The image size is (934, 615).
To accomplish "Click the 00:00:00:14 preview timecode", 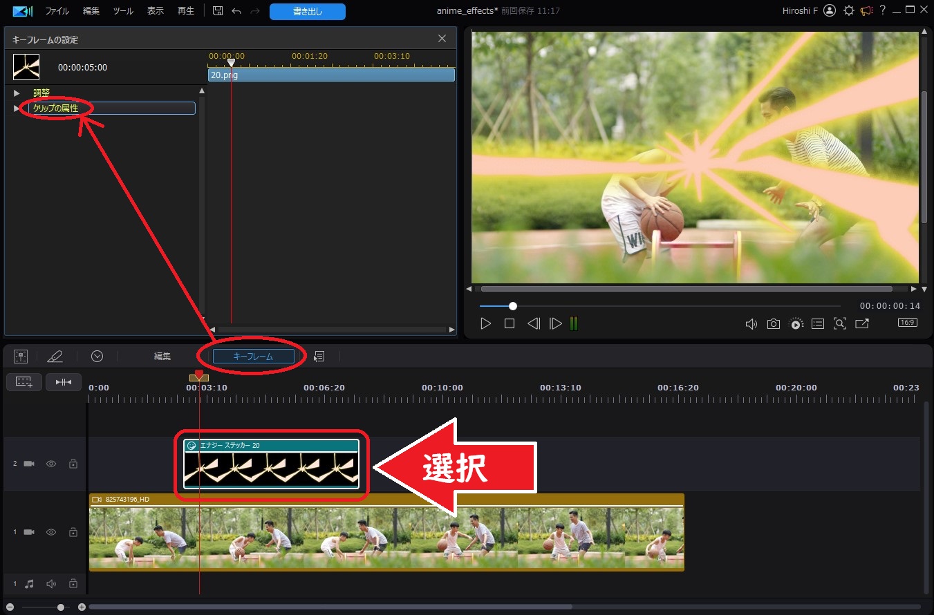I will tap(890, 306).
